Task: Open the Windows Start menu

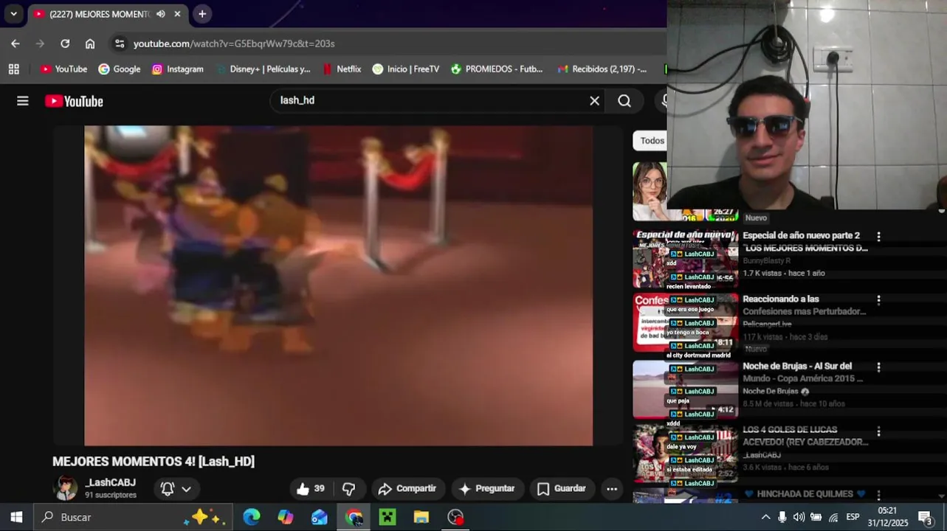Action: pos(16,517)
